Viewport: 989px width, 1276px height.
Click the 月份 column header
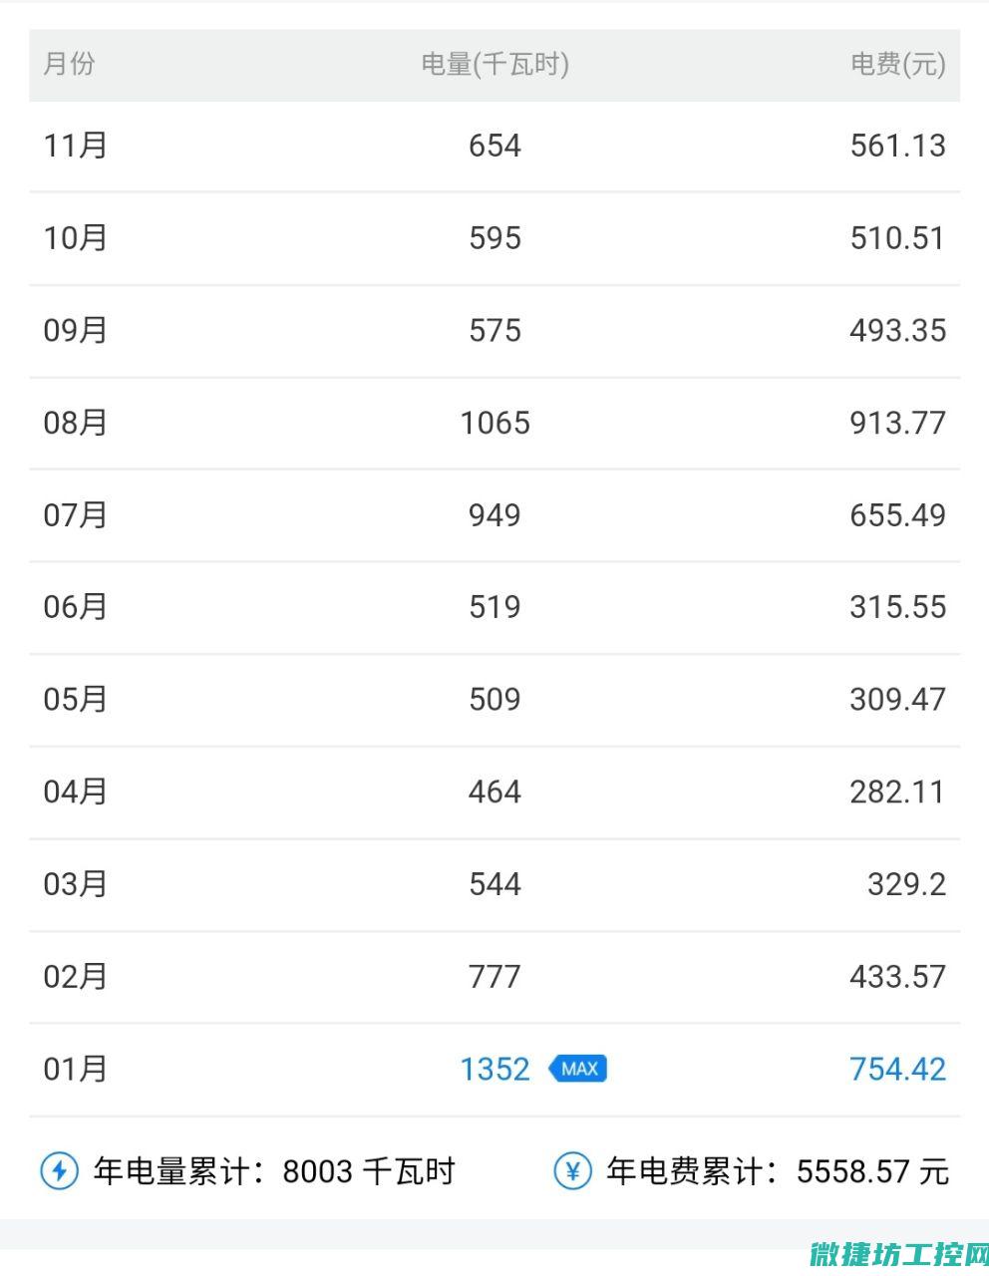[x=70, y=64]
